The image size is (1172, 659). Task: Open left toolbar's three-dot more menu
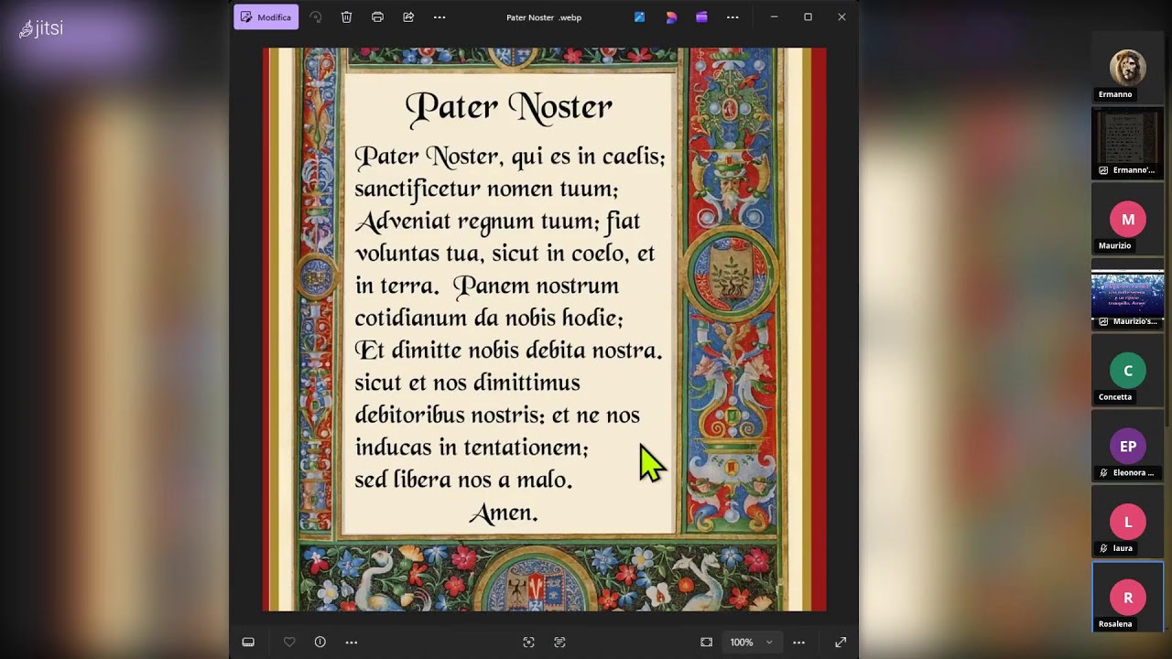click(439, 17)
